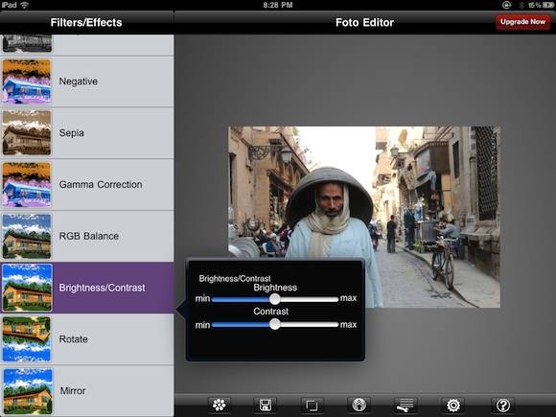Screen dimensions: 556x417
Task: Choose the Rotate effect
Action: coord(87,339)
